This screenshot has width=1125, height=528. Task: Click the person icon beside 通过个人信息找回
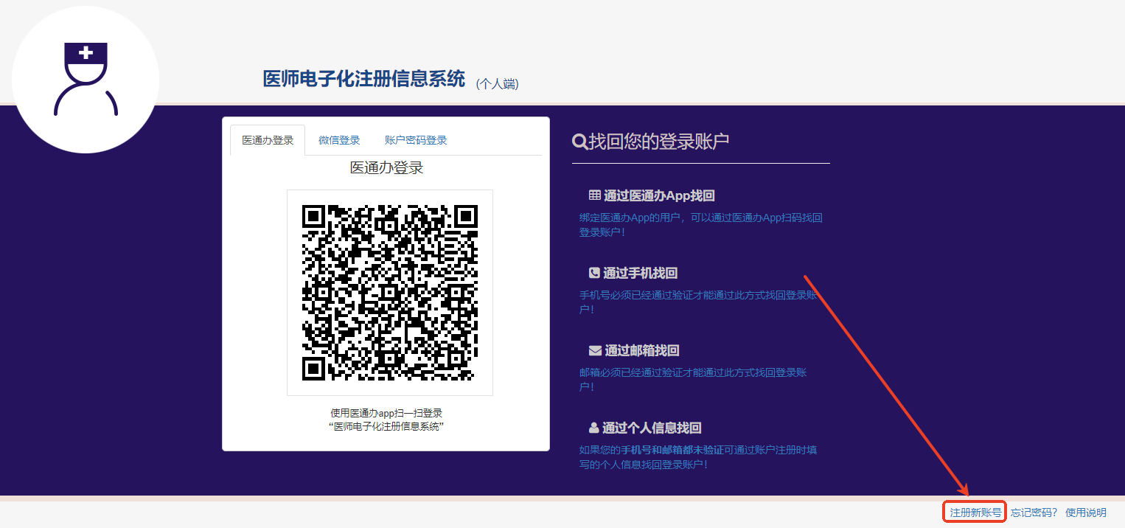click(x=593, y=428)
